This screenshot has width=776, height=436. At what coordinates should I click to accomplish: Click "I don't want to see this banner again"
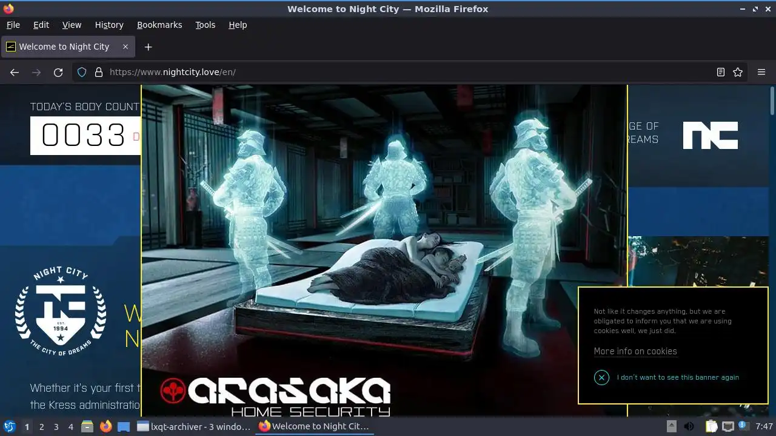point(678,377)
